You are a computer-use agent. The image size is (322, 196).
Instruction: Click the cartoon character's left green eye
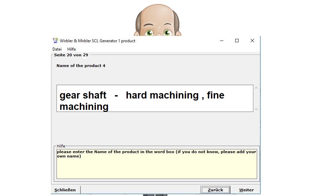[x=149, y=32]
